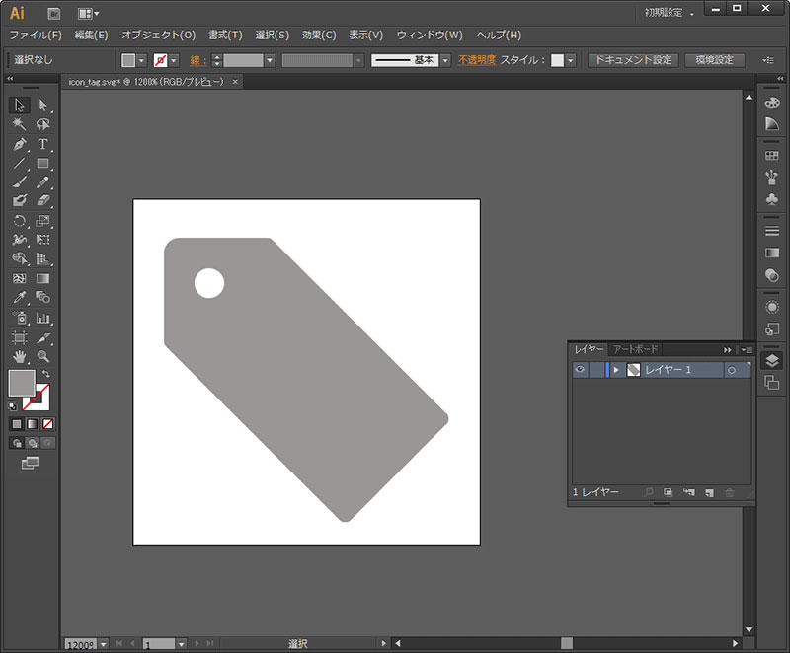Select the Scale tool

tap(42, 221)
